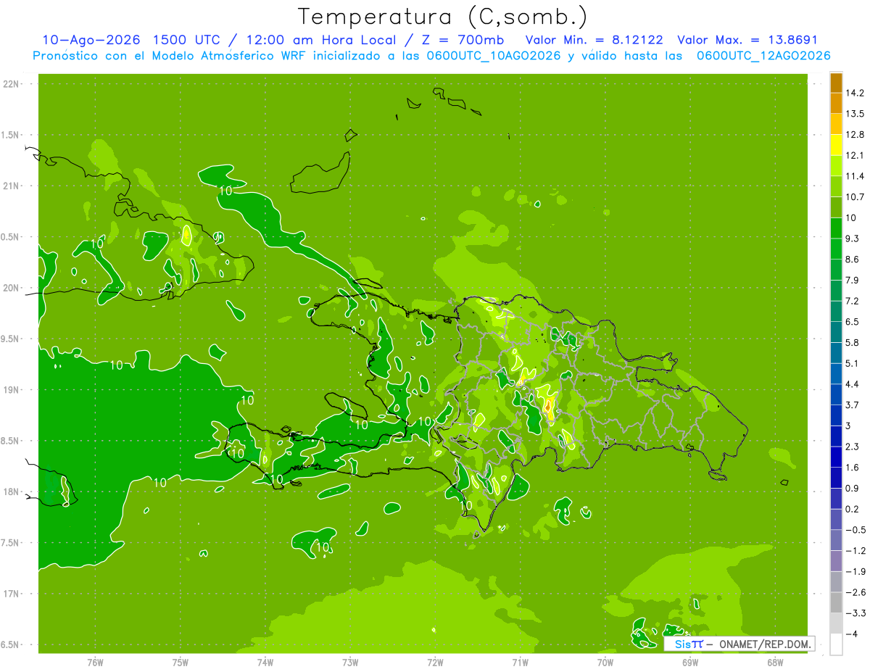
Task: Click the "5.1" colorbar label
Action: pos(853,363)
